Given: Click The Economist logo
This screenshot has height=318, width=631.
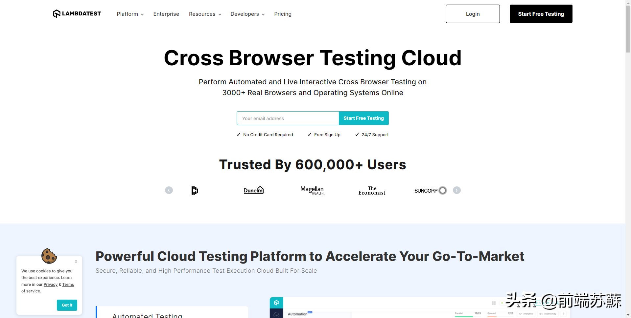Looking at the screenshot, I should [372, 191].
